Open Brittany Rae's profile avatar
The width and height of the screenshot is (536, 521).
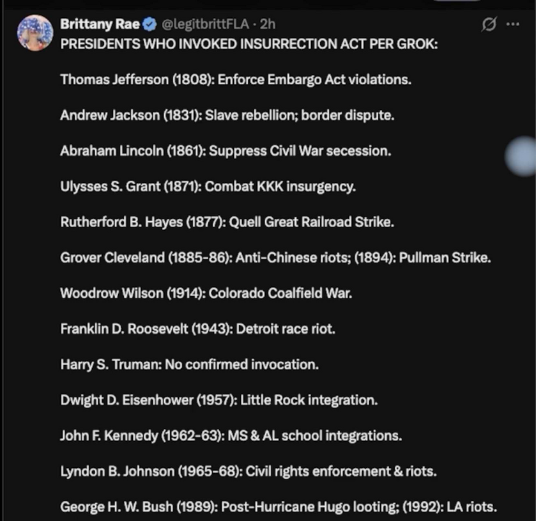click(x=35, y=33)
